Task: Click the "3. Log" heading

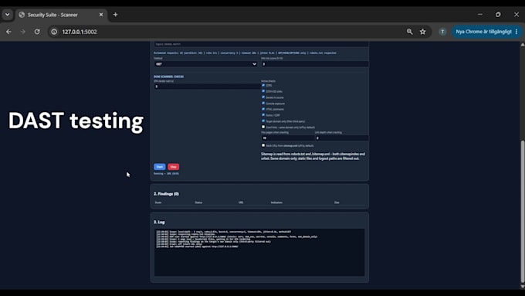Action: pyautogui.click(x=159, y=222)
